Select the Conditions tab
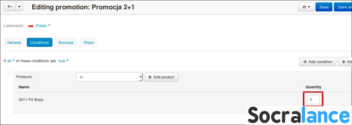Viewport: 352px width, 125px height. (x=39, y=42)
